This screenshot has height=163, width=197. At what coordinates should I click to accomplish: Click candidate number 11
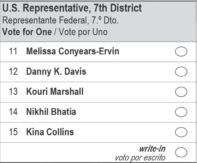(x=13, y=51)
